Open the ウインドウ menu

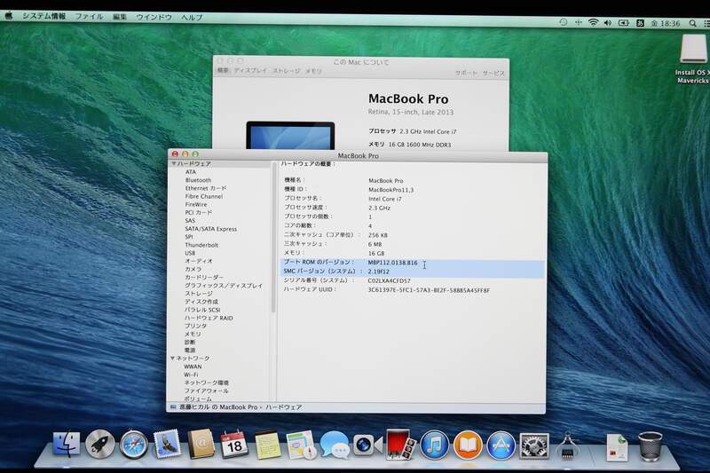tap(154, 17)
